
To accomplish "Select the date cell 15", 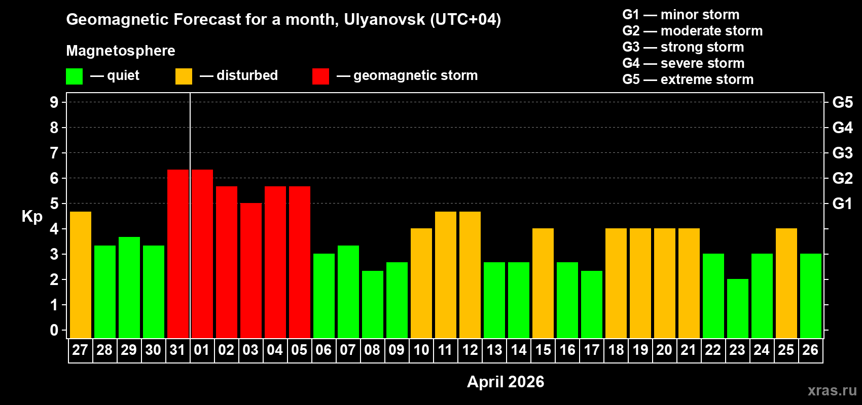I will click(x=543, y=350).
